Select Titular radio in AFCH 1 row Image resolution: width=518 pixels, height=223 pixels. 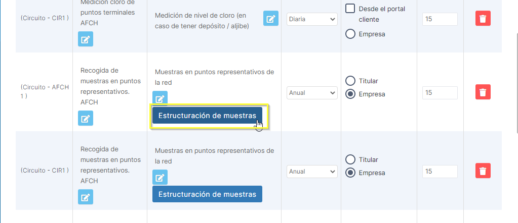(x=350, y=81)
